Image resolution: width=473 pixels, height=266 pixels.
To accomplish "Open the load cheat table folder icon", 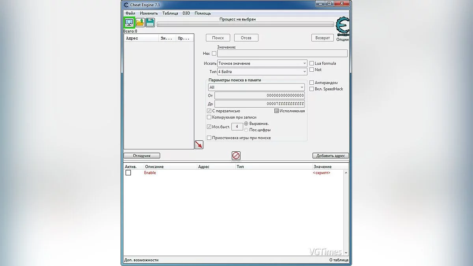I will click(x=140, y=22).
